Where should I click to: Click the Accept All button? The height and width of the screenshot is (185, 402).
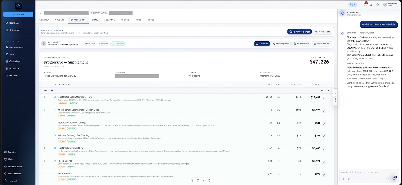262,44
